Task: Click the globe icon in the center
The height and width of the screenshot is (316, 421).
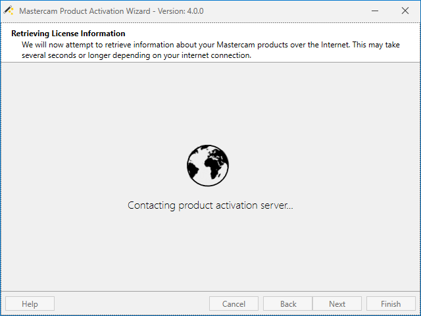Action: pyautogui.click(x=207, y=165)
